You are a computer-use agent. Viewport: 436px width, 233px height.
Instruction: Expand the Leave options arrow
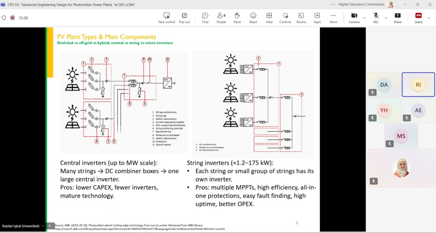tap(429, 18)
